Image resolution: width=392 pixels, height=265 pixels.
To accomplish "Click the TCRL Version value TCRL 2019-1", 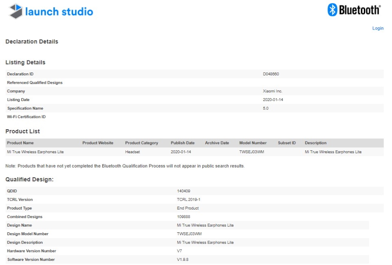I will pyautogui.click(x=188, y=200).
